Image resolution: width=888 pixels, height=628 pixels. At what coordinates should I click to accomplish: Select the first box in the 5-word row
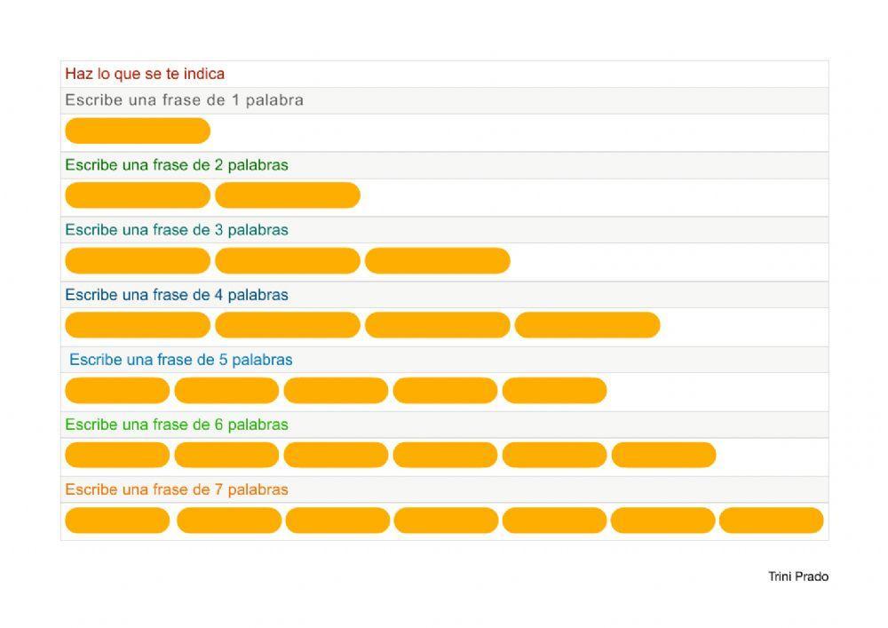[x=117, y=390]
